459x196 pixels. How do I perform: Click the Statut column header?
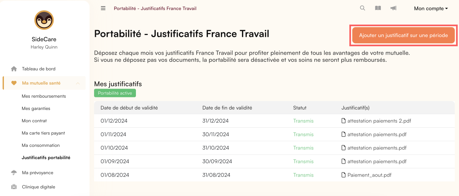coord(300,108)
